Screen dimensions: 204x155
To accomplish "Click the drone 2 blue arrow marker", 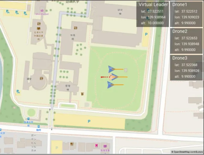I will coord(111,69).
